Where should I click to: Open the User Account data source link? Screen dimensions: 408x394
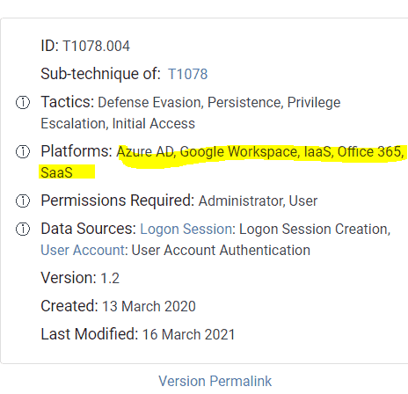pos(83,250)
